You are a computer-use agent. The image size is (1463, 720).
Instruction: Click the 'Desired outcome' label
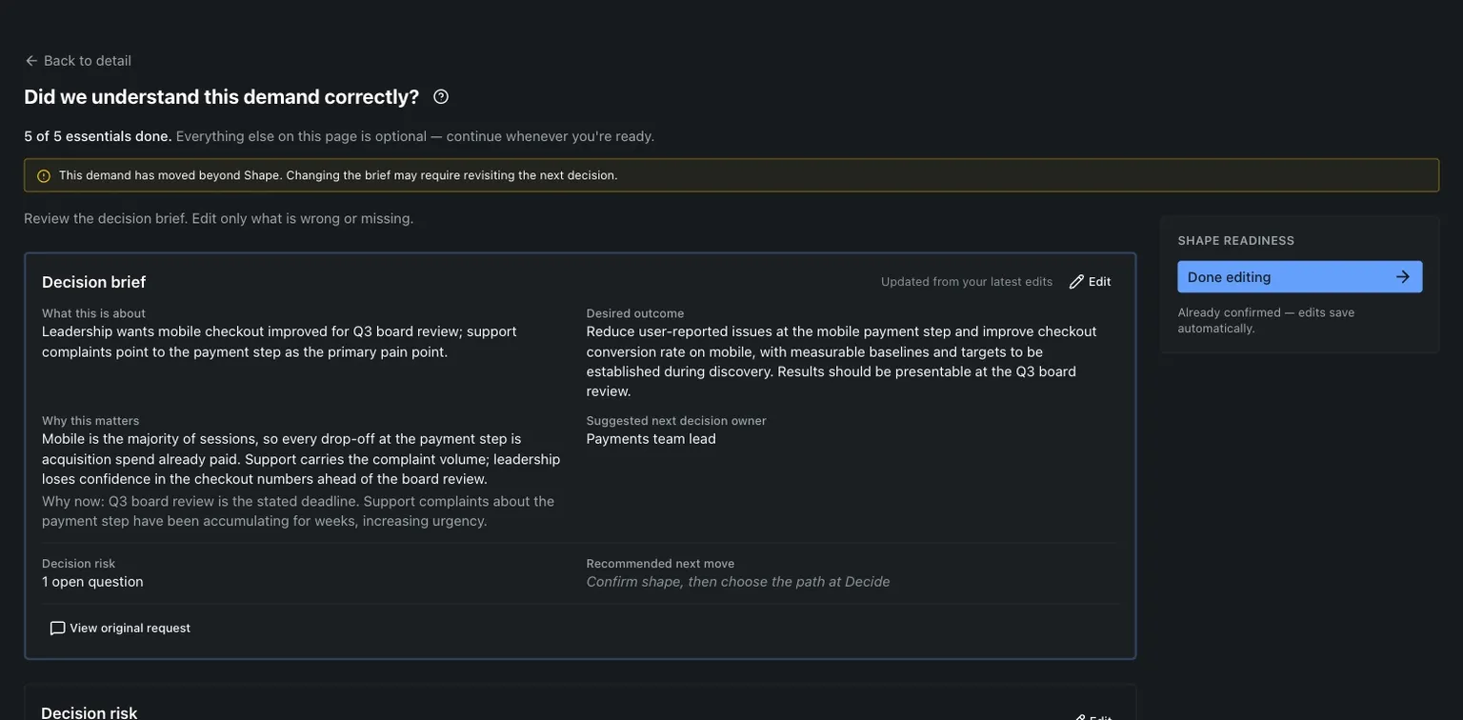tap(635, 313)
